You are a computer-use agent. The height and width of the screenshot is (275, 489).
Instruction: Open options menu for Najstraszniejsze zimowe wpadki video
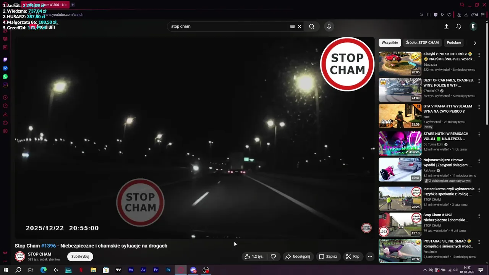click(479, 161)
